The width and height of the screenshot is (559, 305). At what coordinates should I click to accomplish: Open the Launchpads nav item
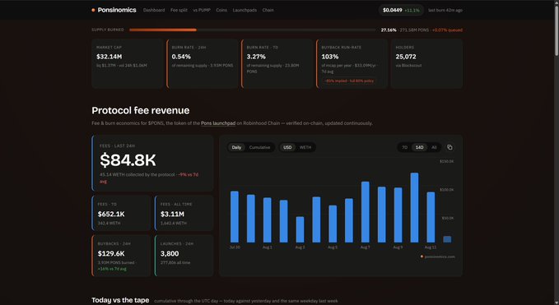(245, 11)
